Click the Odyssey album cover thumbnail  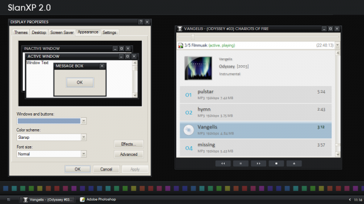point(198,68)
